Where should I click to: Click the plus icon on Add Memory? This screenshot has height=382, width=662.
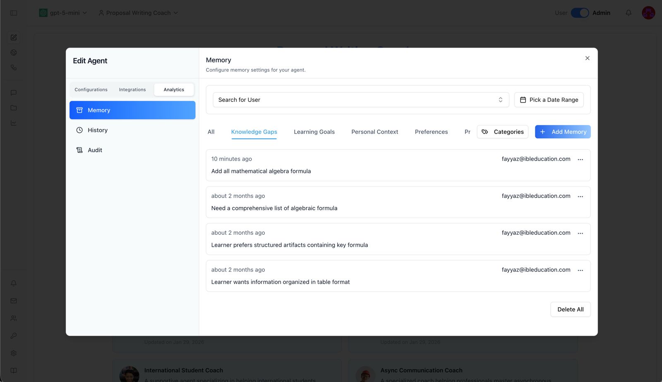point(542,132)
